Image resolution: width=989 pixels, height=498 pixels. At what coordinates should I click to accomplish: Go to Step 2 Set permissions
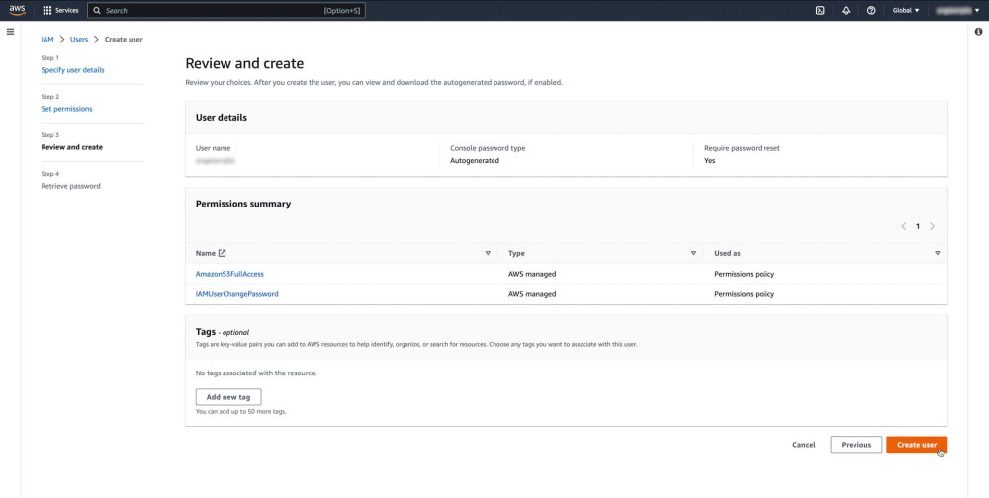[66, 109]
